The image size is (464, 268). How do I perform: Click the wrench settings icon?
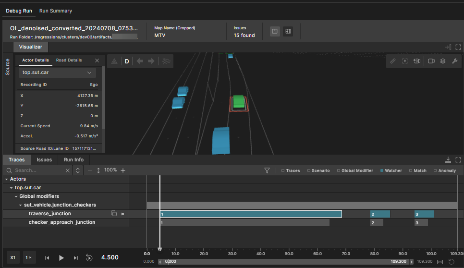click(455, 61)
